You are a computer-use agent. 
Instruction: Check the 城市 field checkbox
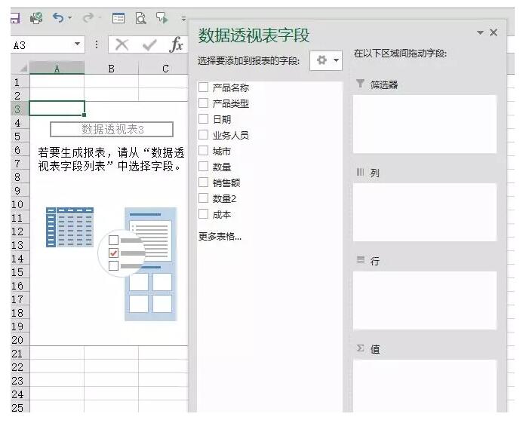pyautogui.click(x=203, y=150)
